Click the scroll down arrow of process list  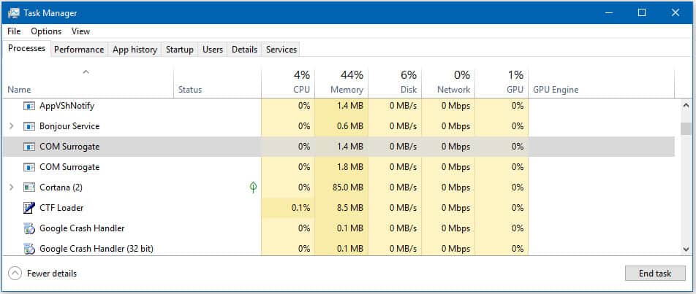point(686,249)
